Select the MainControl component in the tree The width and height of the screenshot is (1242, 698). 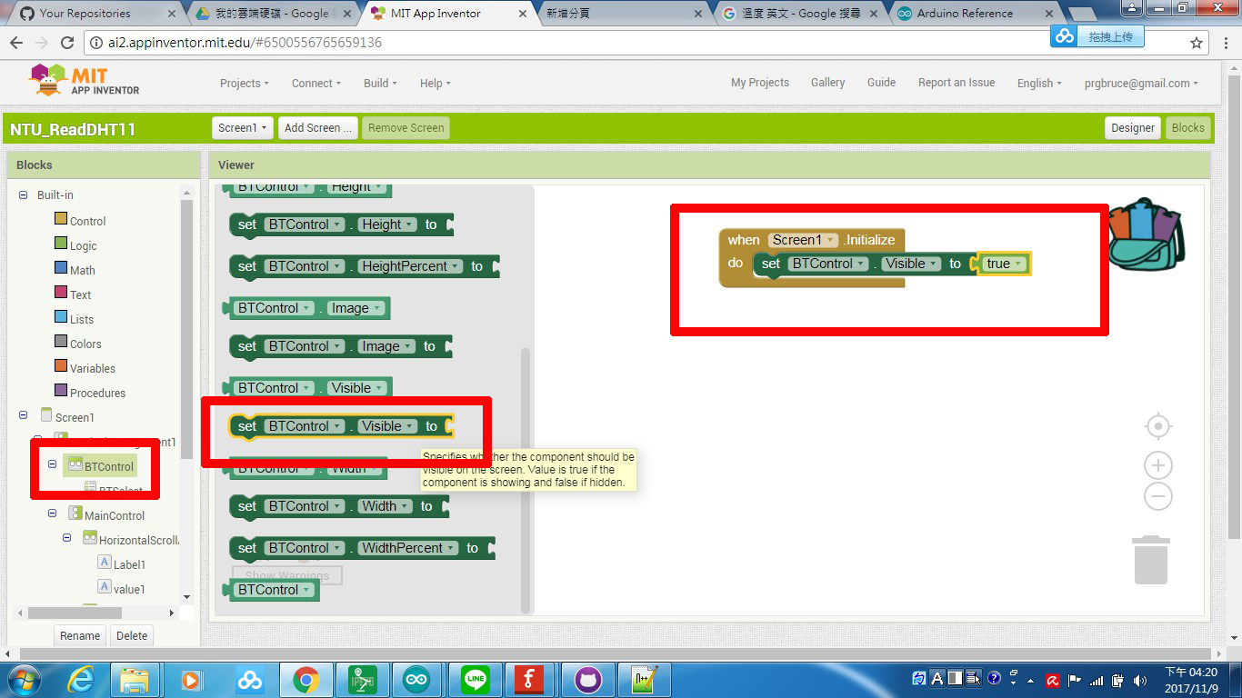click(x=115, y=515)
